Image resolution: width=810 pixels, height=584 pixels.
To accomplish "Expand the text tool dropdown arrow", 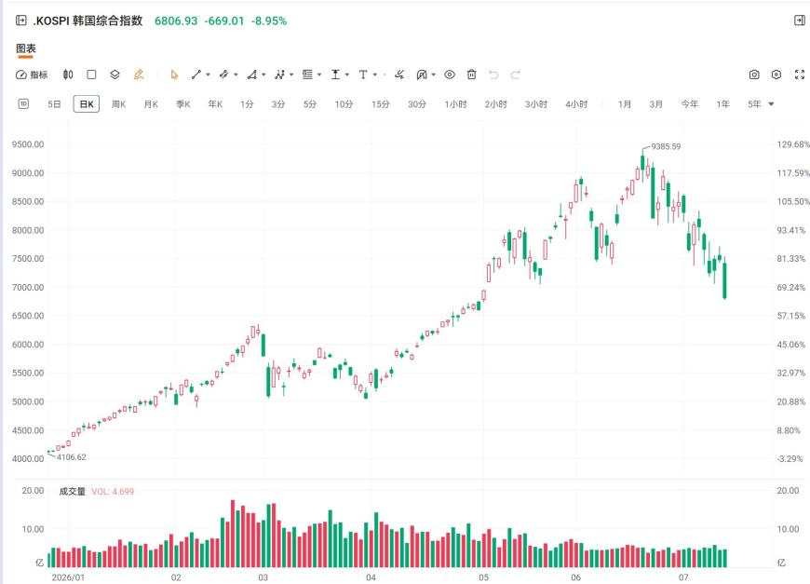I will [375, 75].
